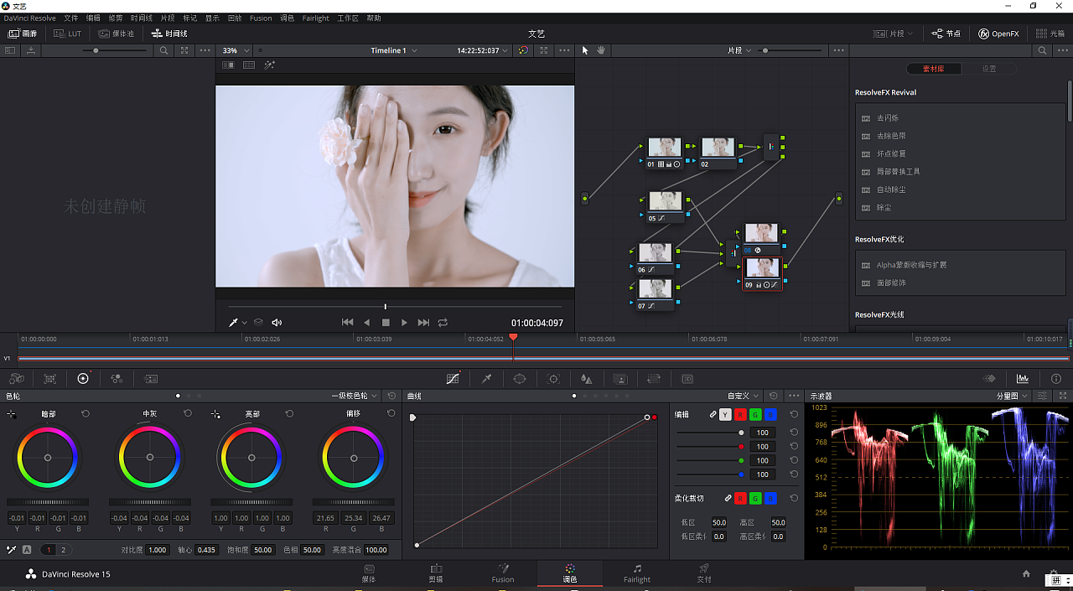Switch to the Fairlight page tab
Viewport: 1073px width, 591px height.
637,573
